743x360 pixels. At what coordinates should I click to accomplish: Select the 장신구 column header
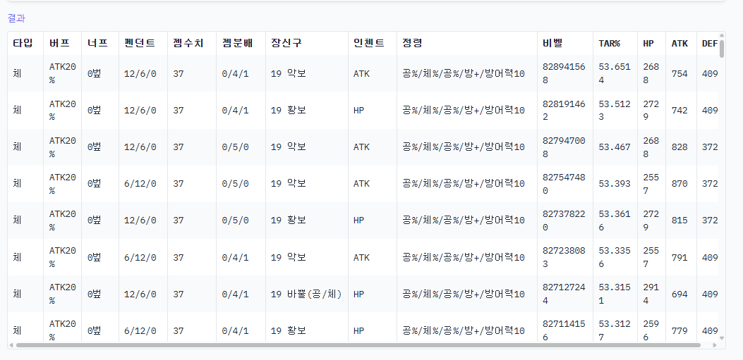click(x=286, y=43)
